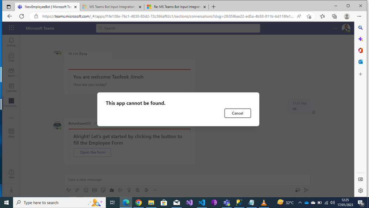Go back in the browser
369x208 pixels.
[x=10, y=16]
